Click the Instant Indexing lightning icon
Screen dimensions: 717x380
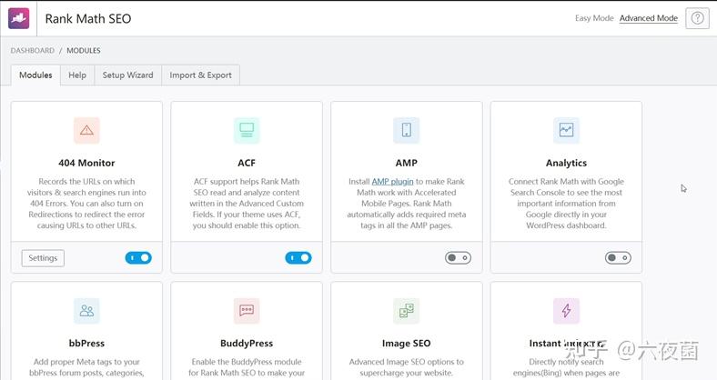[x=566, y=311]
